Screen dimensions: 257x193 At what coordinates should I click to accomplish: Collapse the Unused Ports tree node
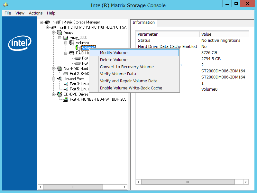click(54, 79)
